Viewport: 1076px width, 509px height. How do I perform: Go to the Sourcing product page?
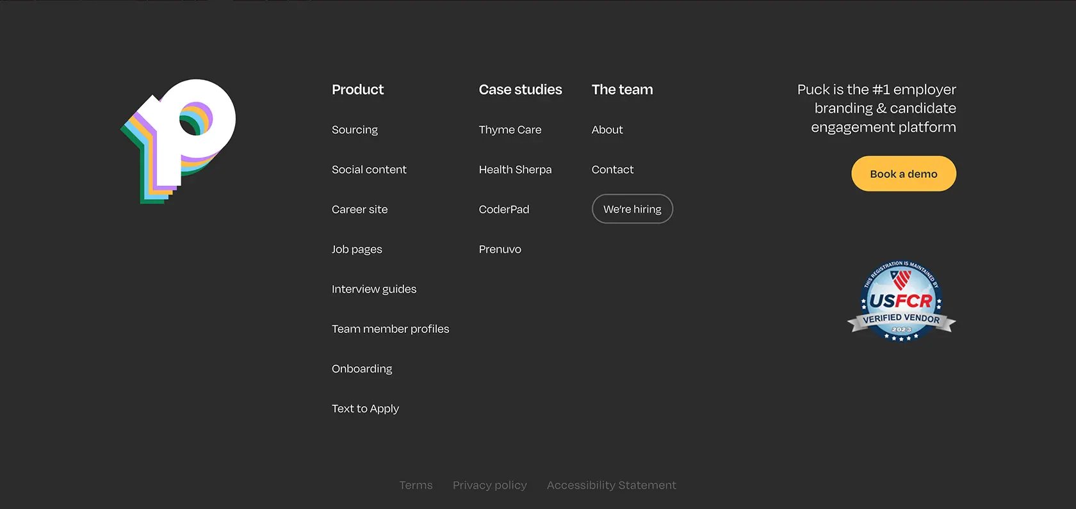(355, 130)
